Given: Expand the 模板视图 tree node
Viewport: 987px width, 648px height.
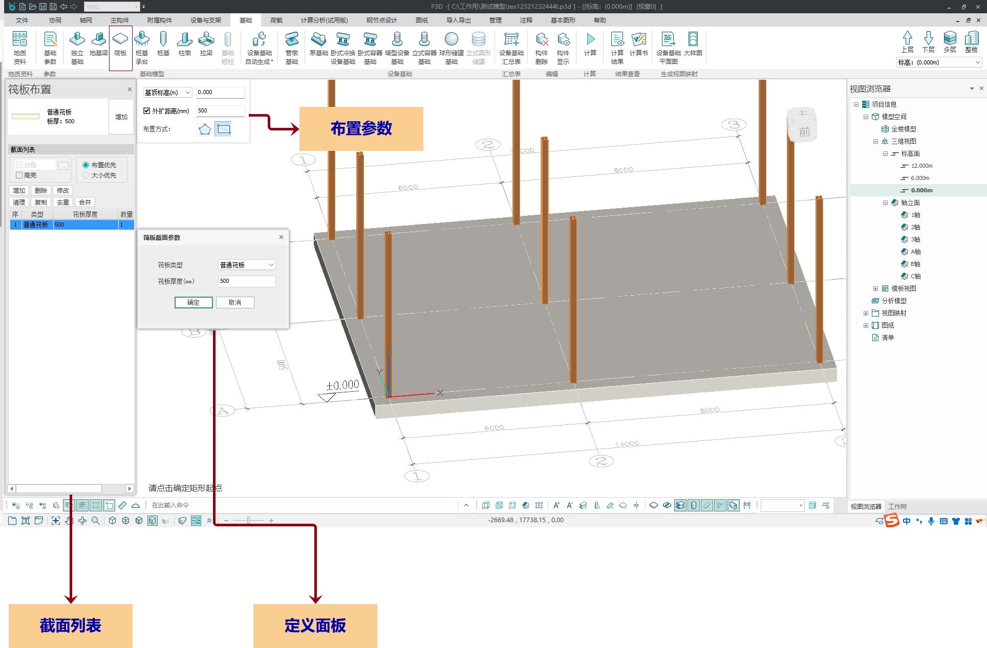Looking at the screenshot, I should [875, 288].
